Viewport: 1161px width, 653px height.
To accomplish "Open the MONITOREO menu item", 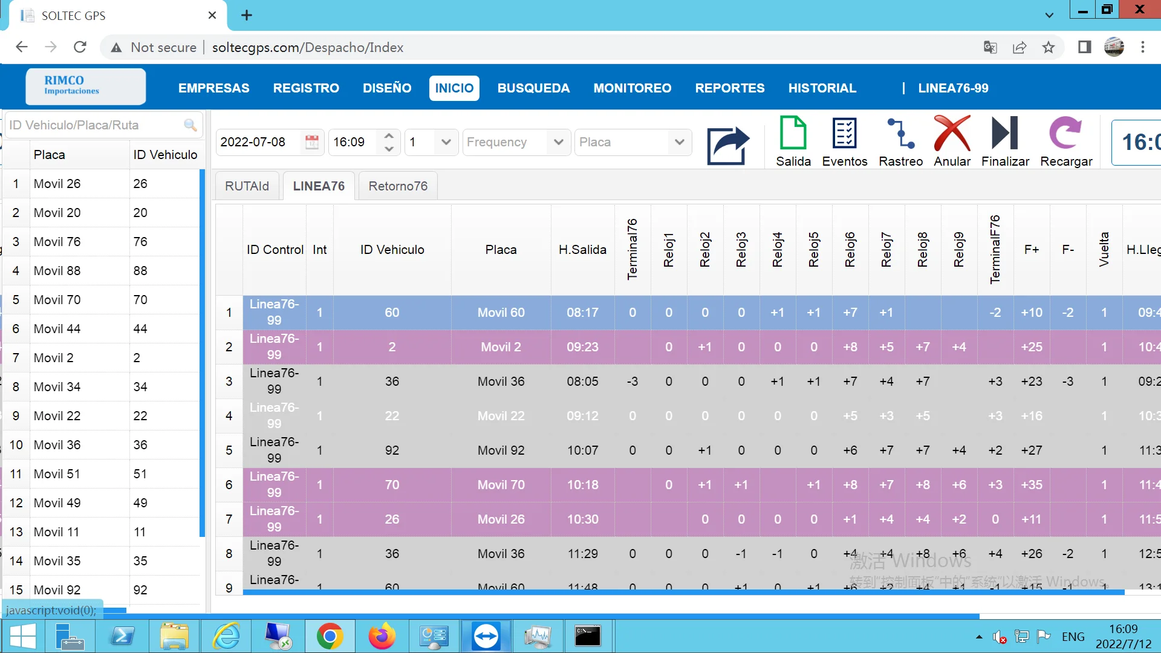I will (632, 88).
